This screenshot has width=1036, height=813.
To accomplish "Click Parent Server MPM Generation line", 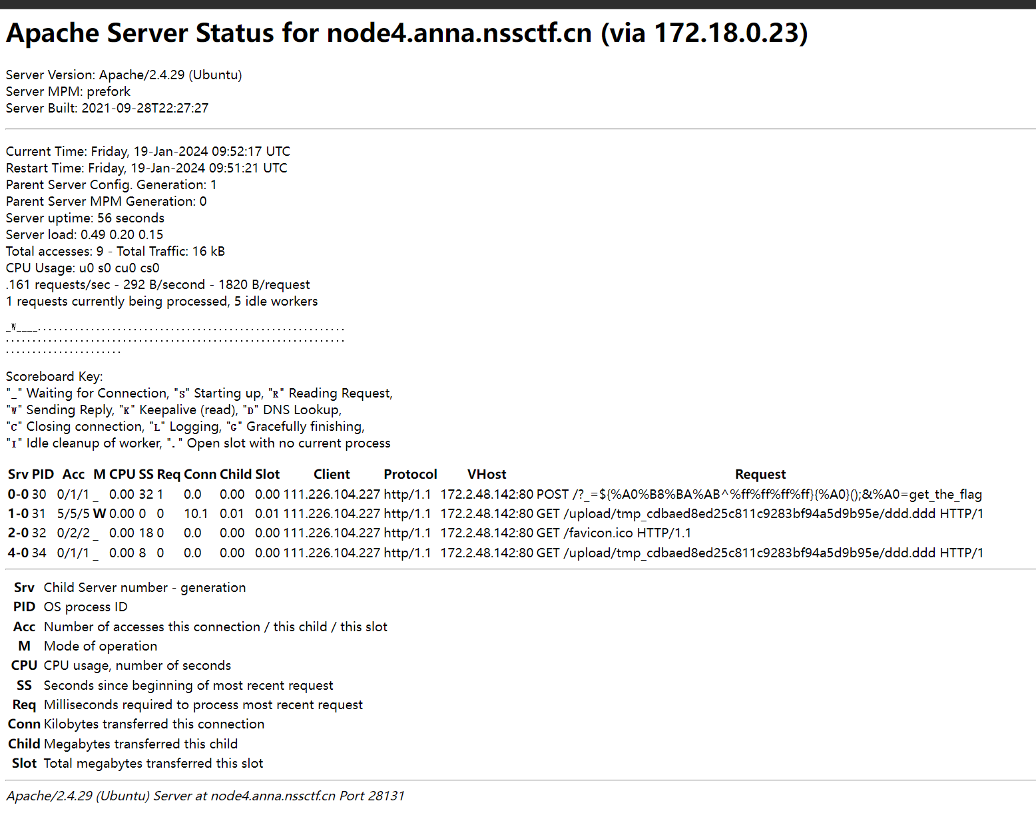I will [107, 201].
